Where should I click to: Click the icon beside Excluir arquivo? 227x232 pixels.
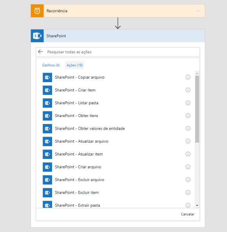coord(47,180)
